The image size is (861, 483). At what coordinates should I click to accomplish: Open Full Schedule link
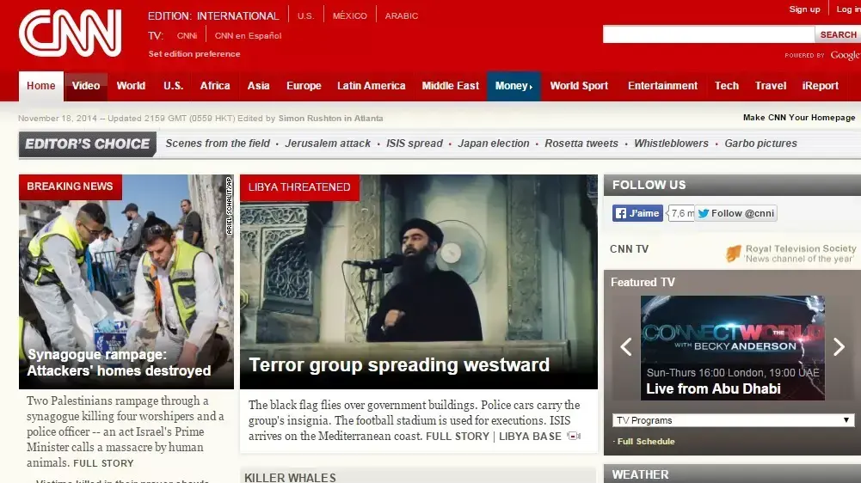[646, 441]
